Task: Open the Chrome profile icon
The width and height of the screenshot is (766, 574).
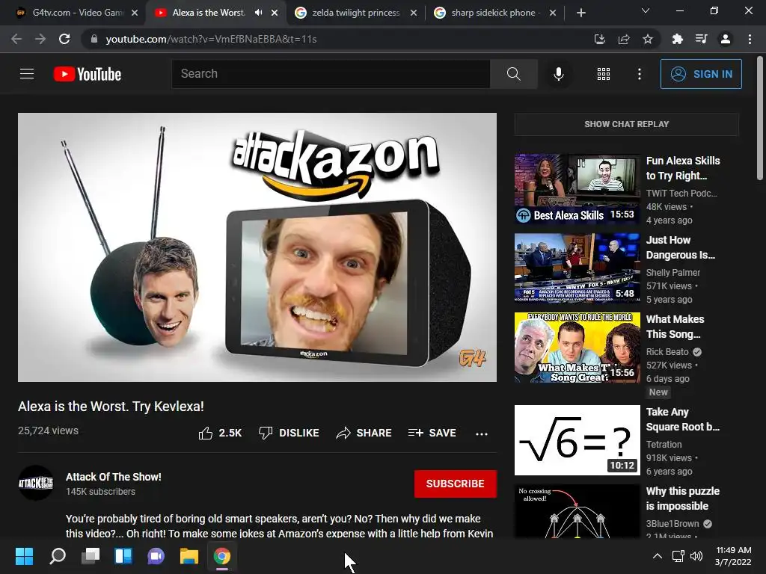Action: pyautogui.click(x=726, y=39)
